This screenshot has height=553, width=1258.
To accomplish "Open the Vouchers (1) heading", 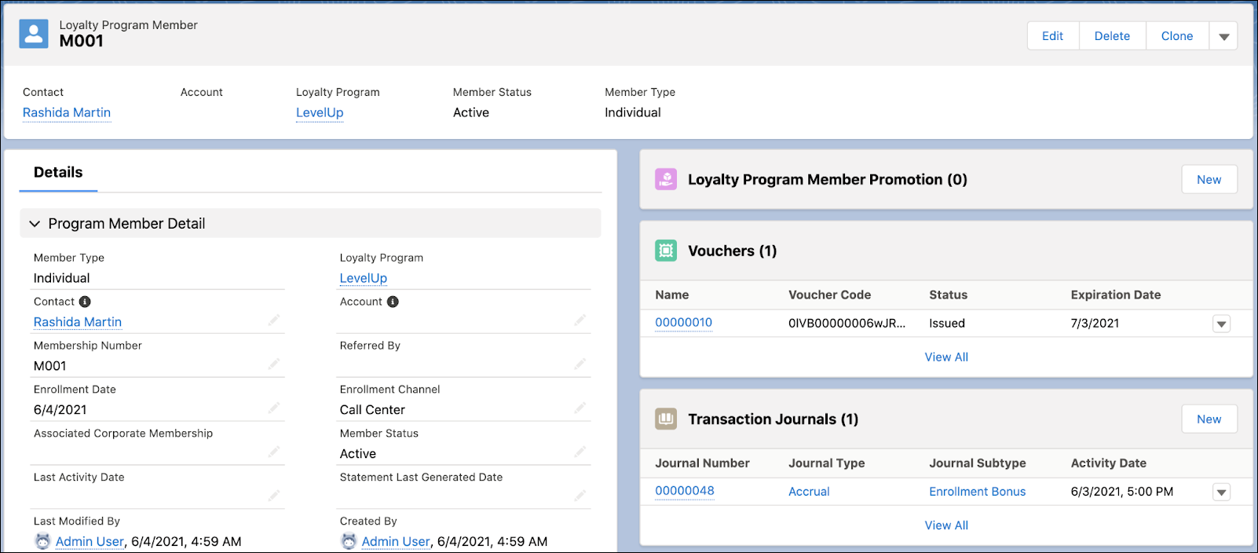I will (732, 251).
